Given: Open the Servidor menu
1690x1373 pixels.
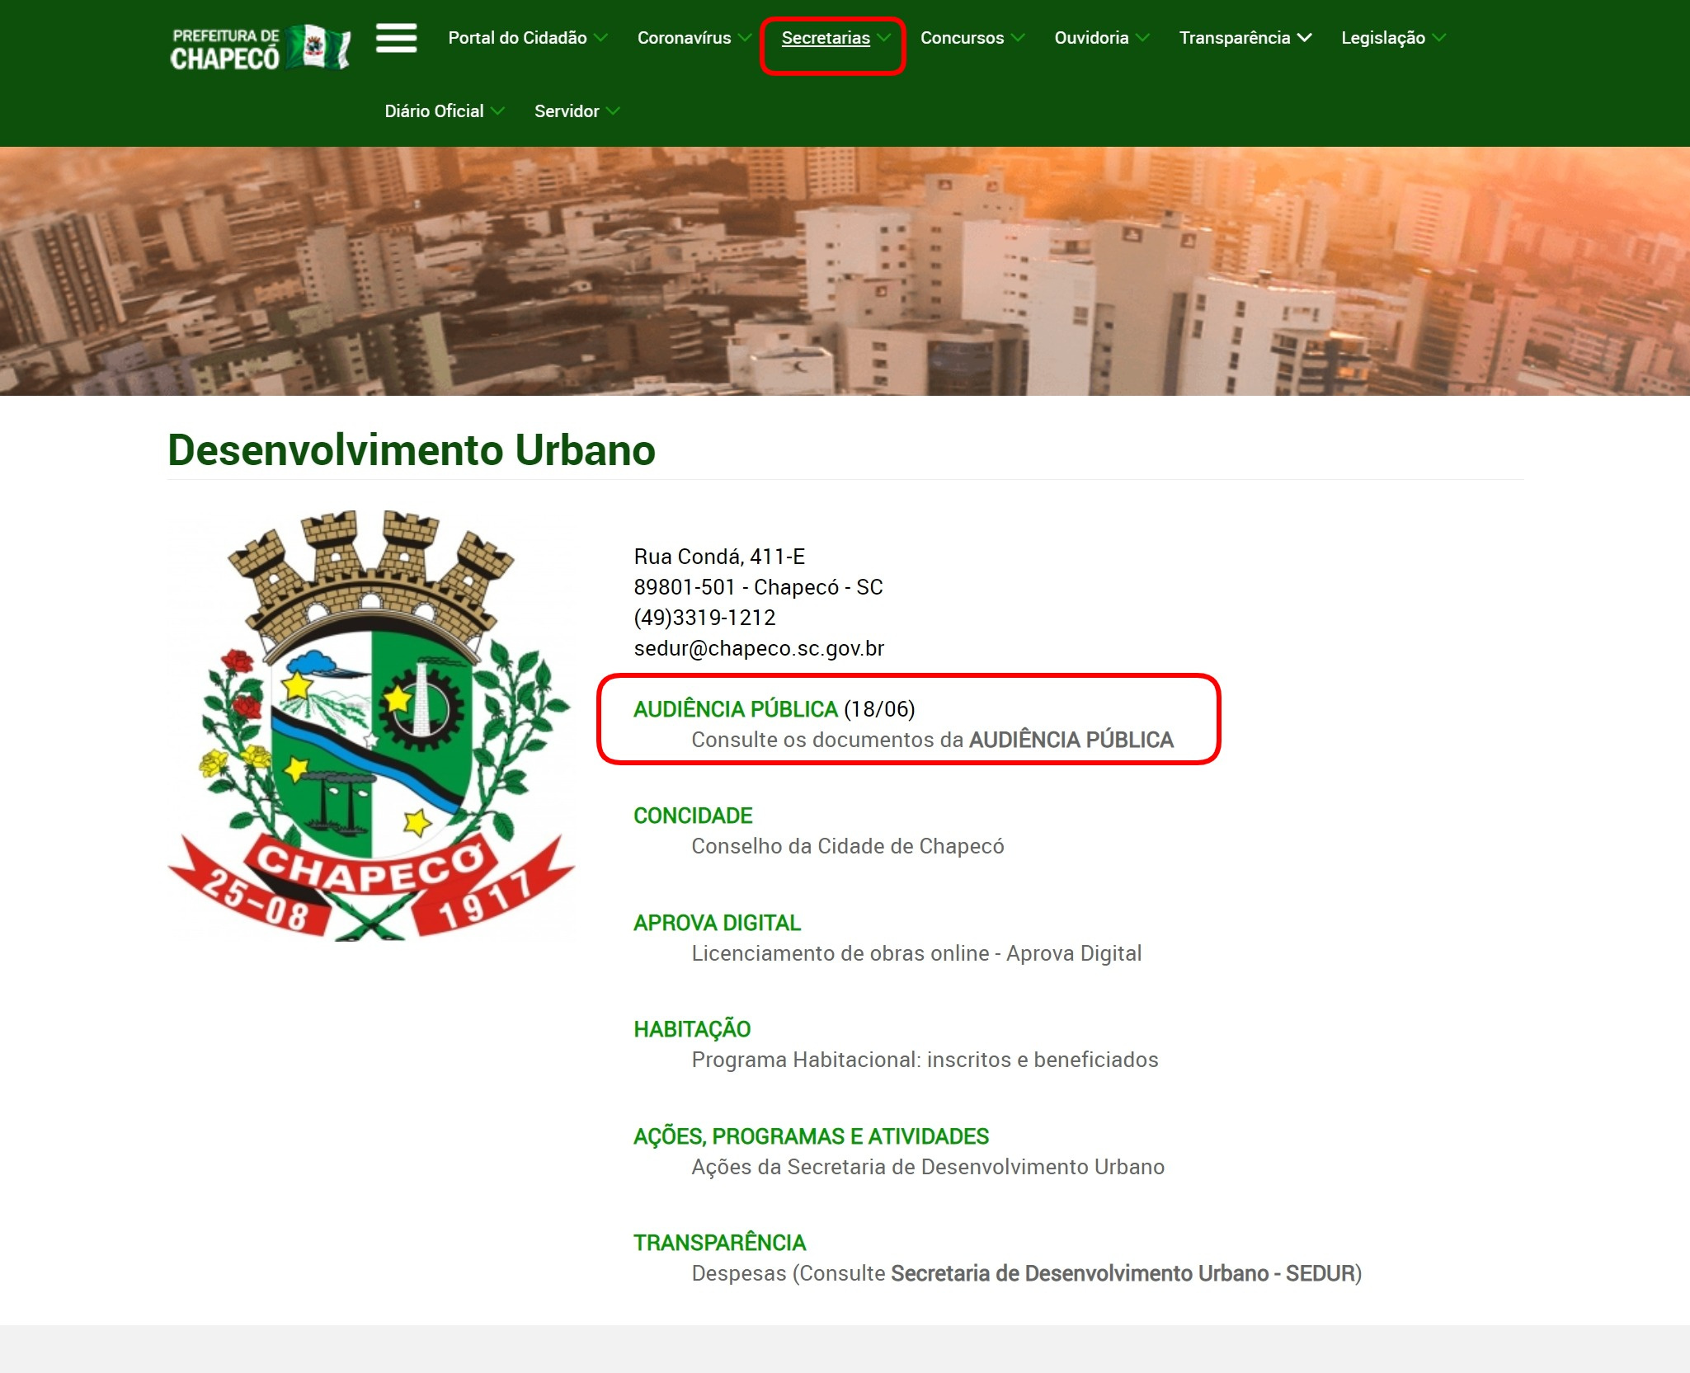Looking at the screenshot, I should [x=567, y=111].
